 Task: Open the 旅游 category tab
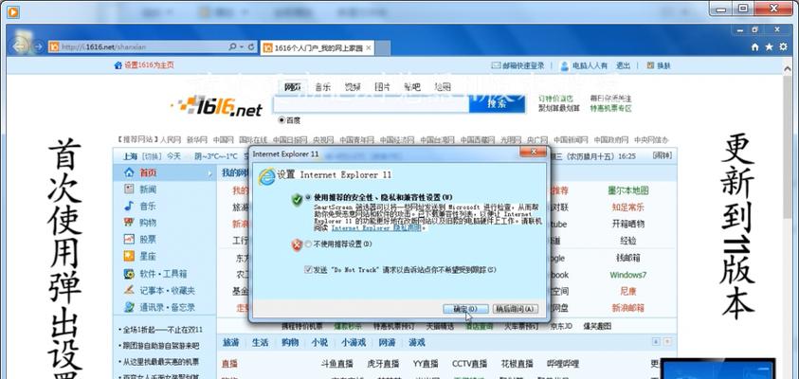pos(231,342)
